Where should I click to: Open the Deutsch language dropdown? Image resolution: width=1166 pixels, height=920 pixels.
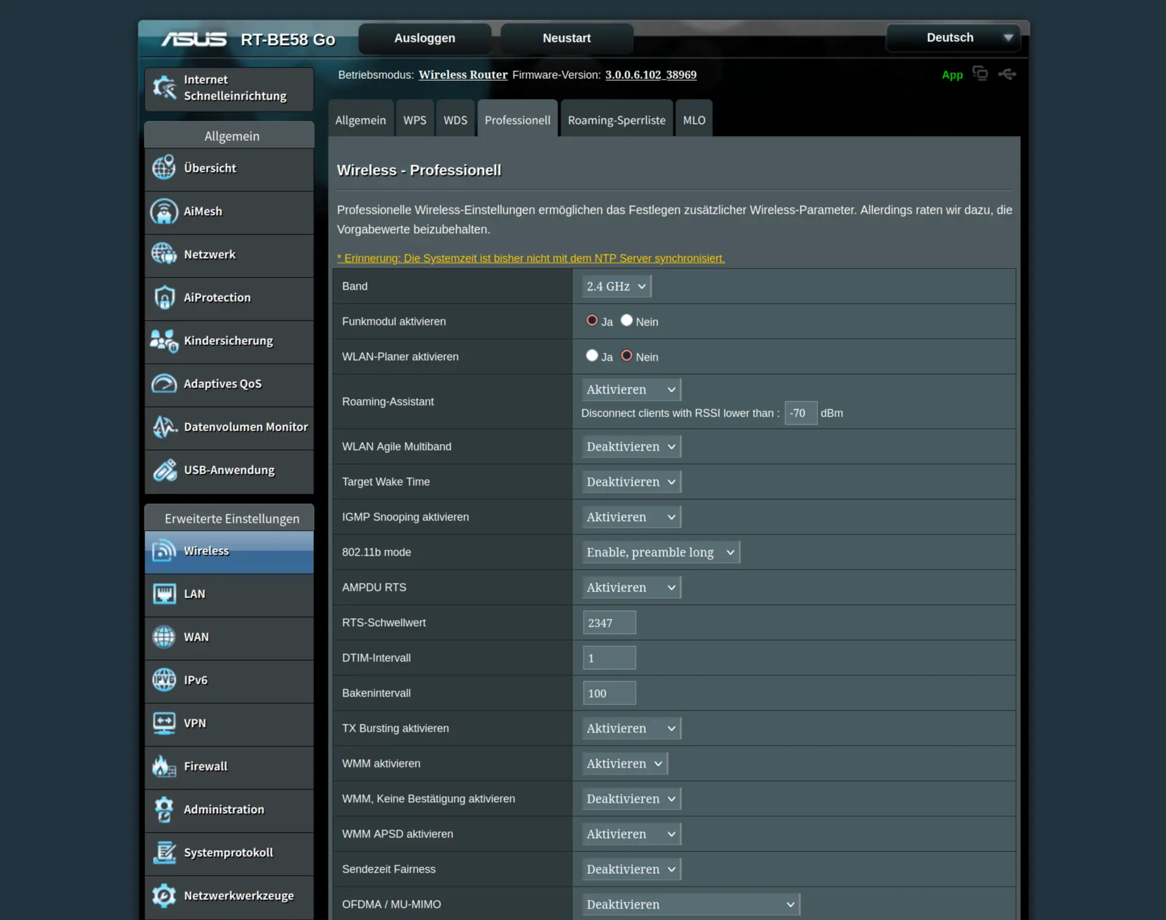[953, 38]
